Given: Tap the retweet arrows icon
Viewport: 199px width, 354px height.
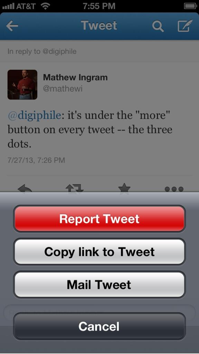Looking at the screenshot, I should click(75, 188).
